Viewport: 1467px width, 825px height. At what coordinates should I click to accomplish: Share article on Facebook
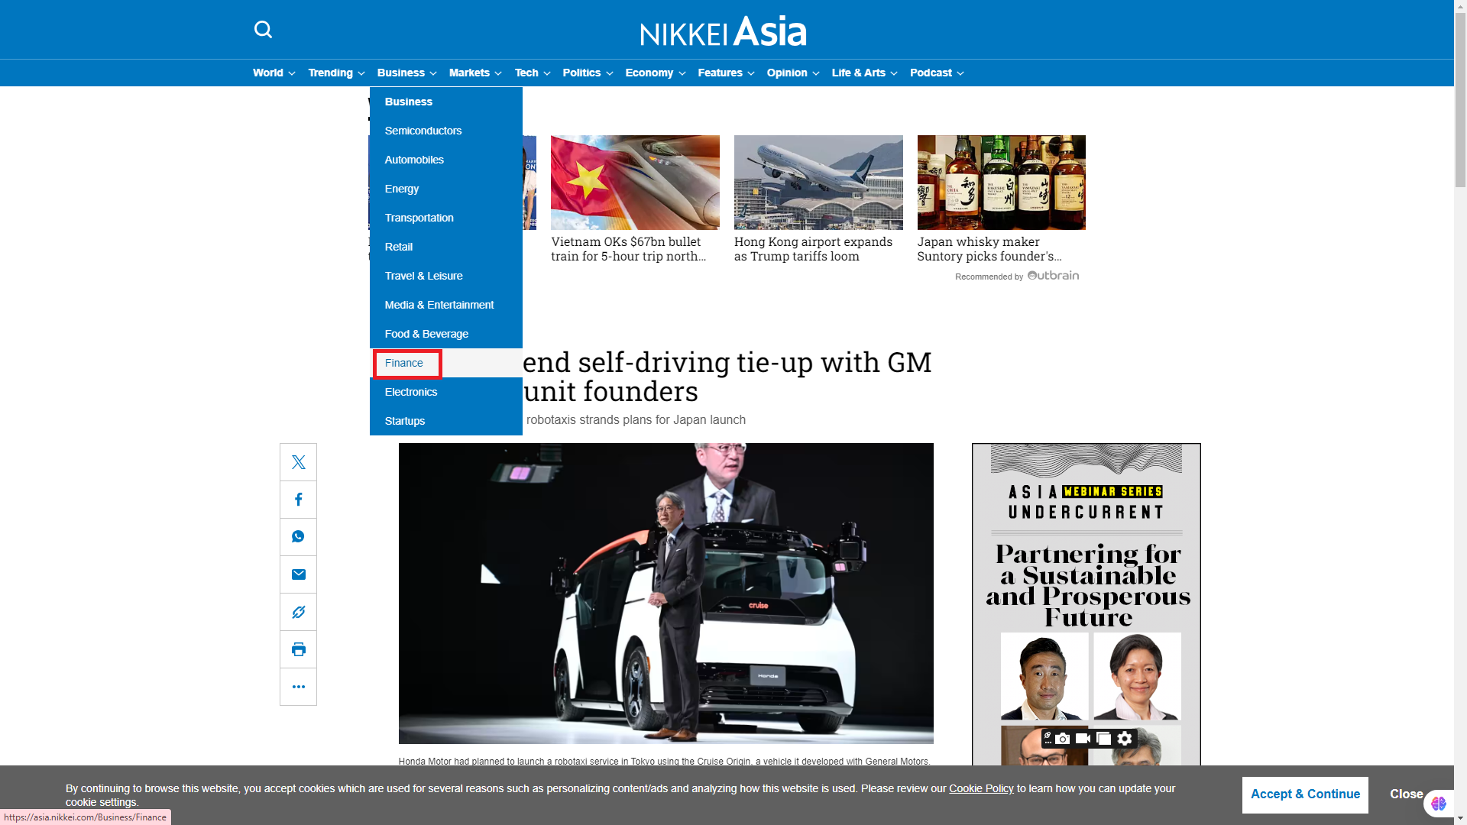pos(298,500)
